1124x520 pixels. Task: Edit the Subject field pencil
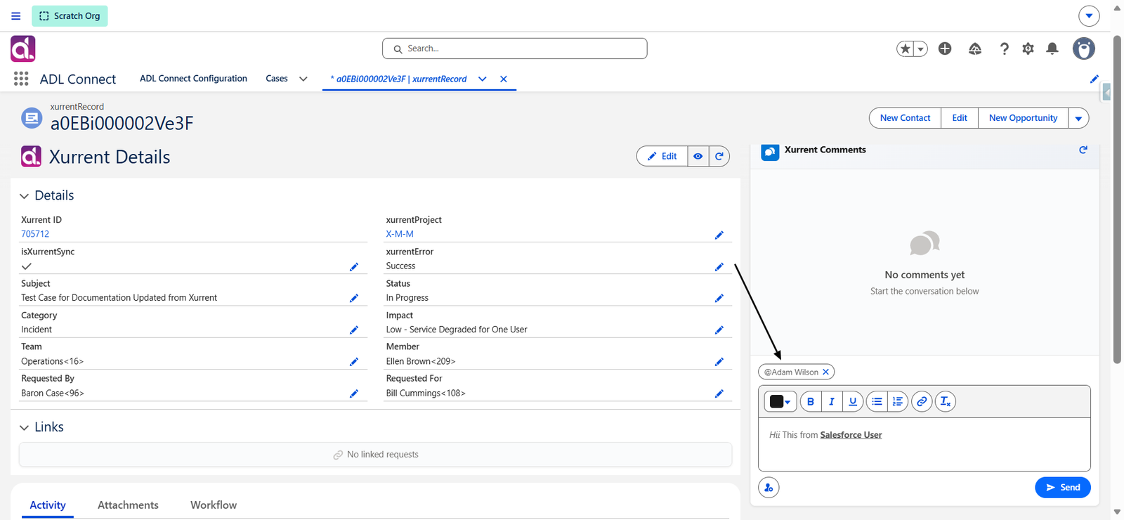(354, 299)
